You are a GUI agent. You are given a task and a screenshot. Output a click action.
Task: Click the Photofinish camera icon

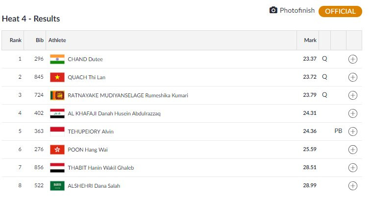pyautogui.click(x=273, y=10)
